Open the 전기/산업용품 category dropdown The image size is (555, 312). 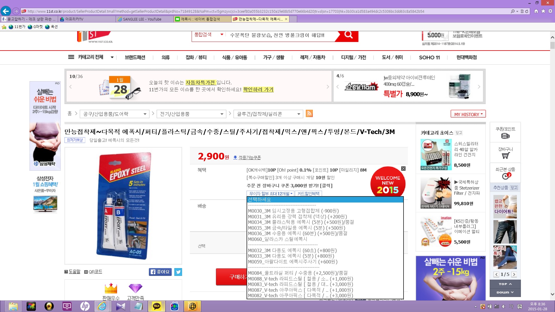pos(191,114)
